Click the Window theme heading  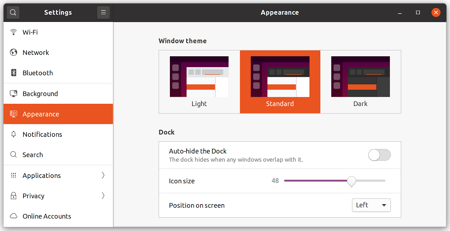pyautogui.click(x=183, y=41)
